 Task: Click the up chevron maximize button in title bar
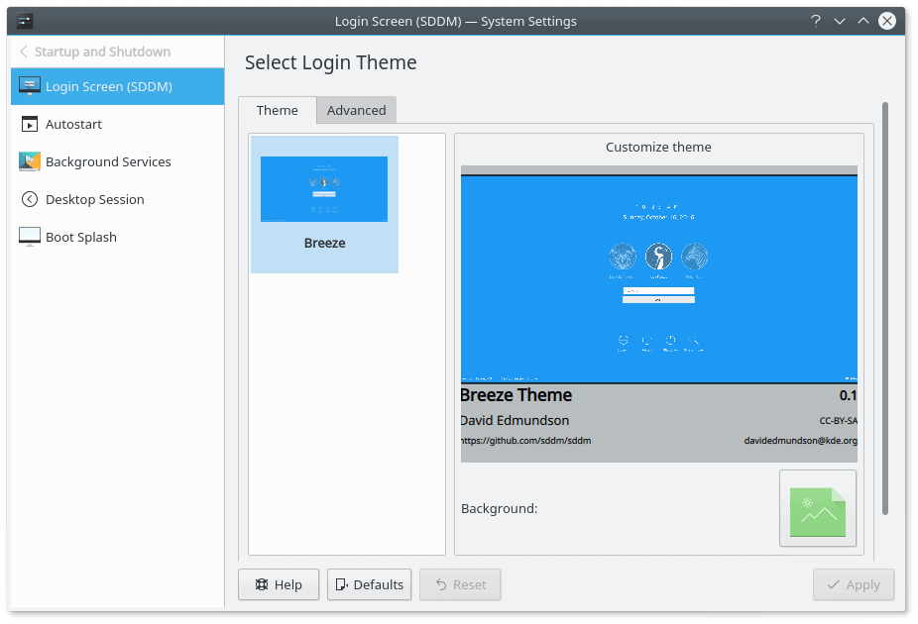tap(862, 21)
